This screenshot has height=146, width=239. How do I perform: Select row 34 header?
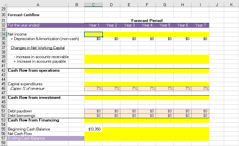(x=3, y=34)
